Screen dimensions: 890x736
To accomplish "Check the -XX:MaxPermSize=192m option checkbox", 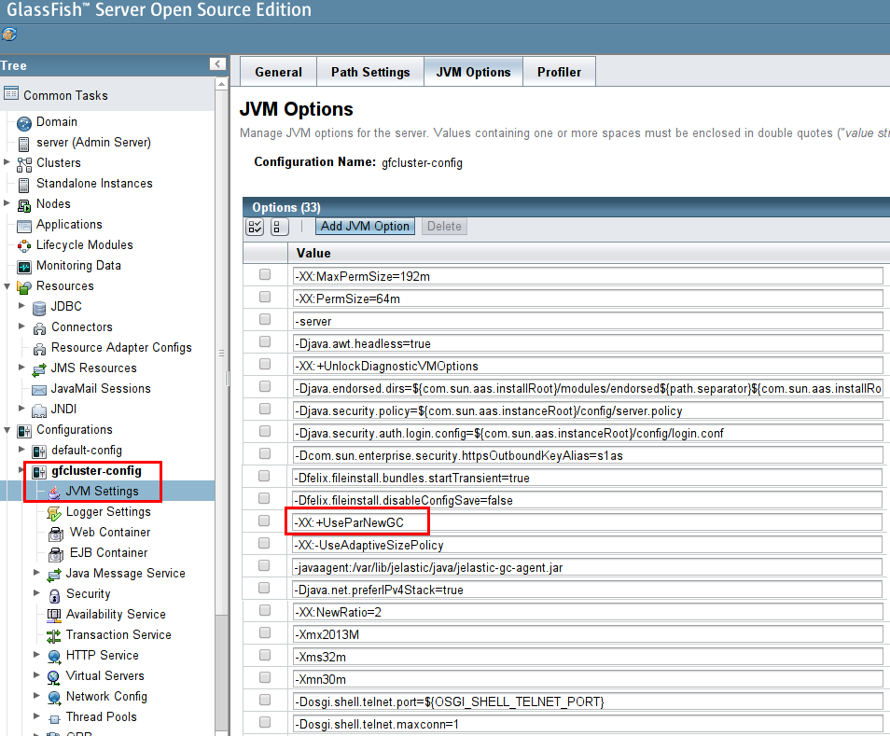I will pyautogui.click(x=265, y=275).
